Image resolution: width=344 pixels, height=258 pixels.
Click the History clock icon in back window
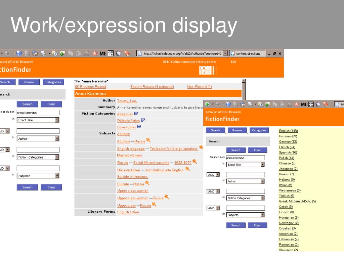[54, 53]
